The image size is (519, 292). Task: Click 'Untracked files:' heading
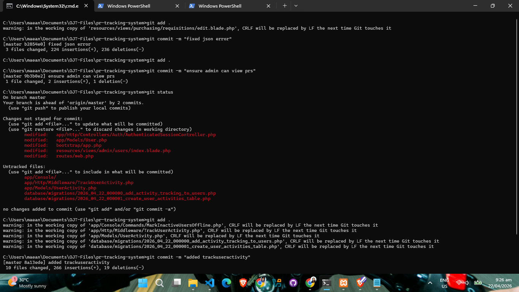[x=24, y=167]
